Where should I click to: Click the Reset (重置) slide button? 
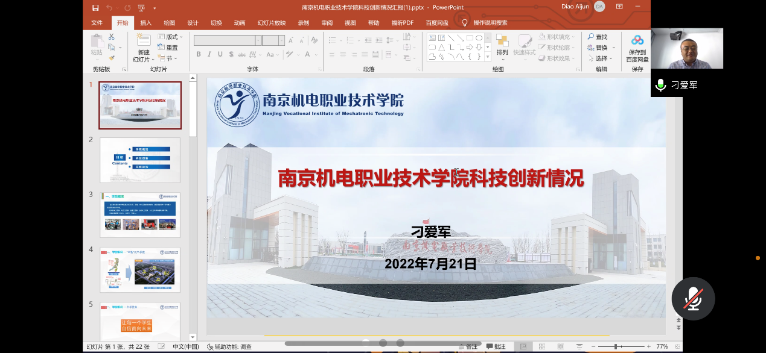168,48
